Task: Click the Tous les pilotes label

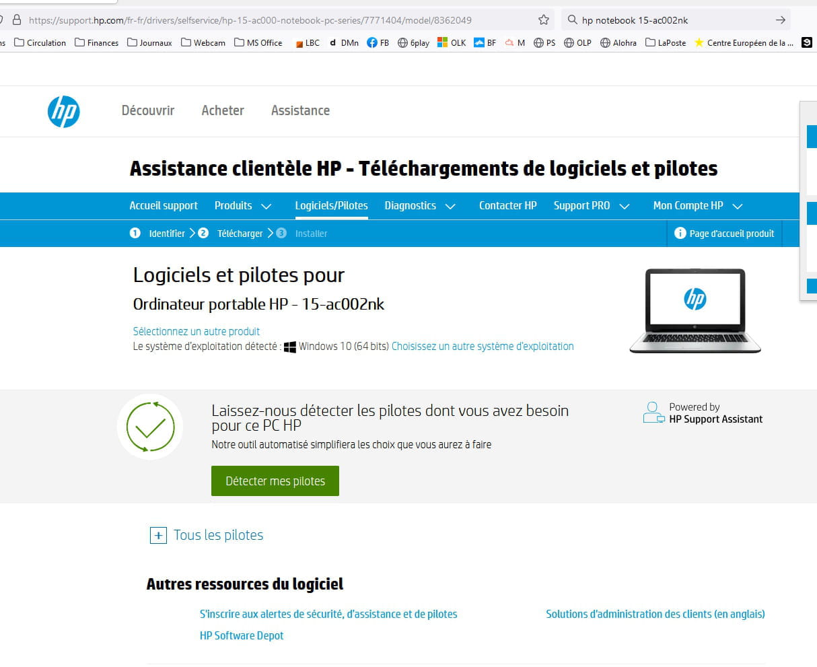Action: tap(219, 535)
